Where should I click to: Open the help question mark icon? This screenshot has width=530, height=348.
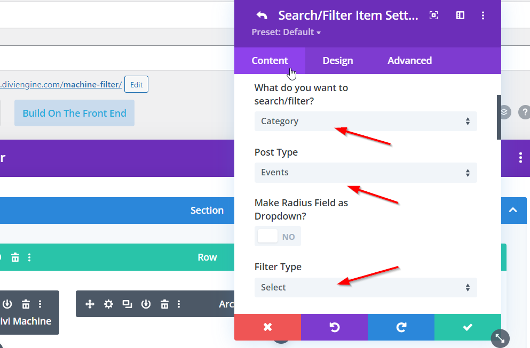click(525, 112)
